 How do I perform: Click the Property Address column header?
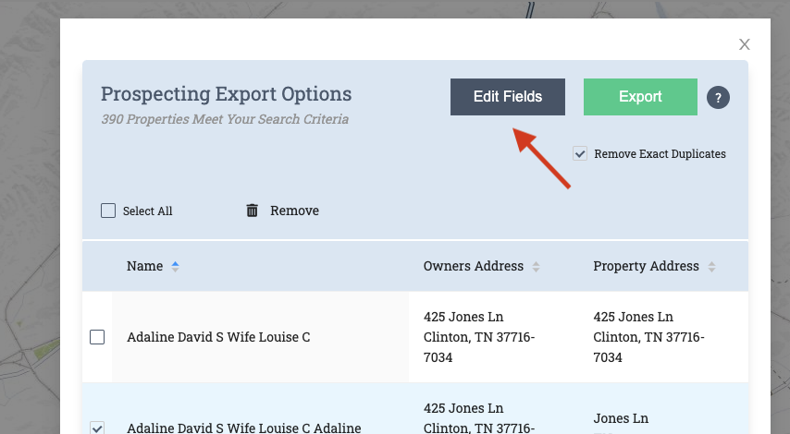[x=646, y=266]
